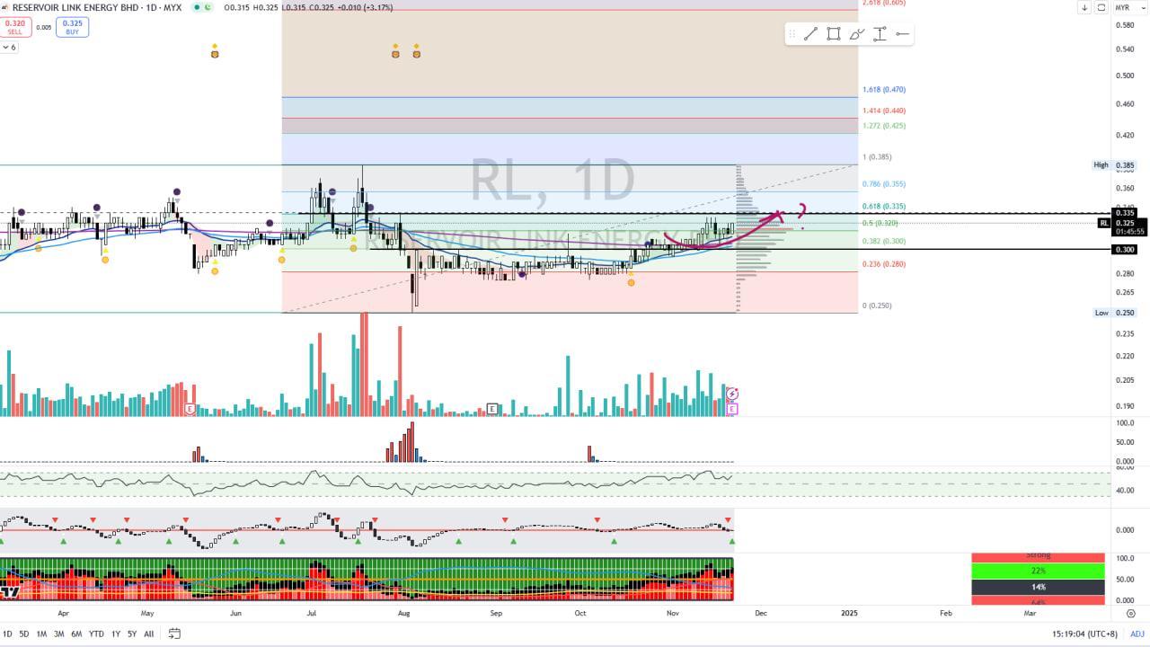
Task: Open the pink earnings E marker in November
Action: [x=732, y=409]
